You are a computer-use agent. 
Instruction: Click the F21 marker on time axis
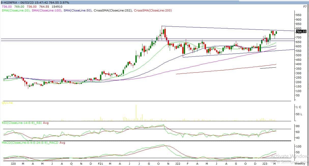[x=100, y=164]
